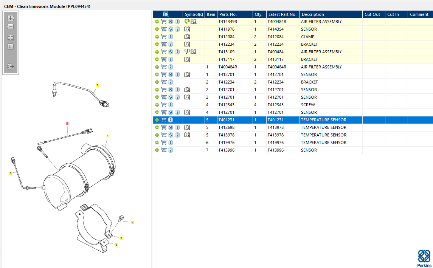This screenshot has height=268, width=433.
Task: Click callout 7 on the diagram
Action: coord(97,85)
